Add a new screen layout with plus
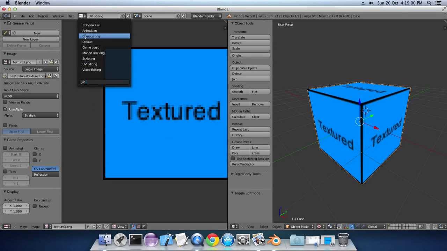447x251 pixels. [123, 16]
